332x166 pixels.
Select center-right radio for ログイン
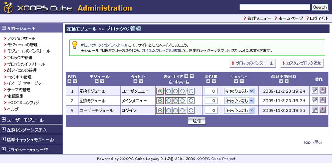tap(182, 110)
